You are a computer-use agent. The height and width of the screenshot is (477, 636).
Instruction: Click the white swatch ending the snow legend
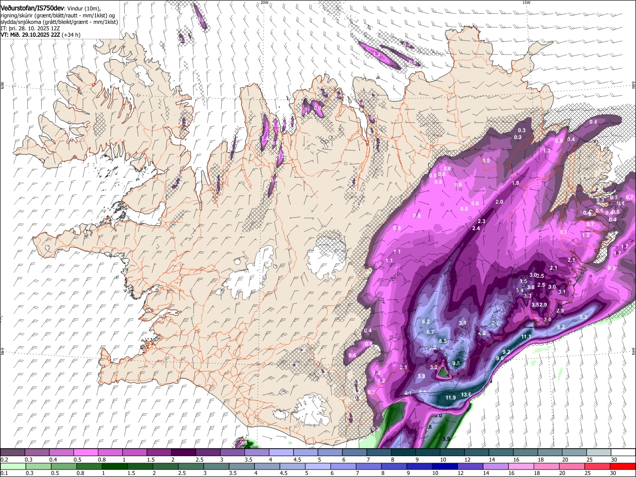coord(623,452)
